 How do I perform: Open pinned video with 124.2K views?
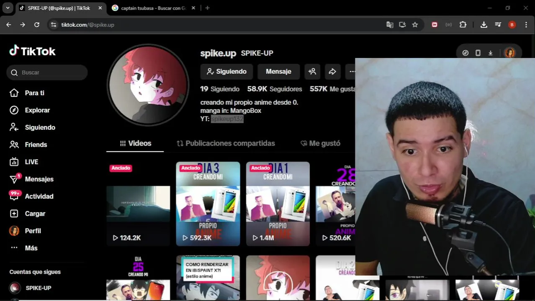click(x=138, y=204)
